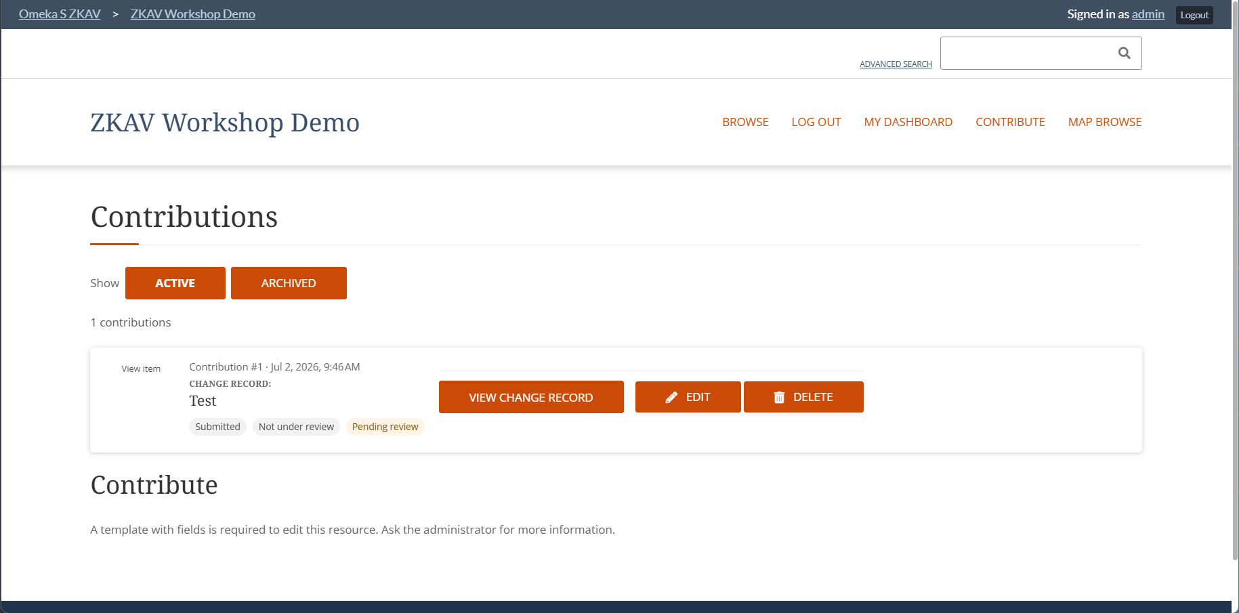Click the 1 contributions count text
Viewport: 1239px width, 613px height.
(131, 322)
